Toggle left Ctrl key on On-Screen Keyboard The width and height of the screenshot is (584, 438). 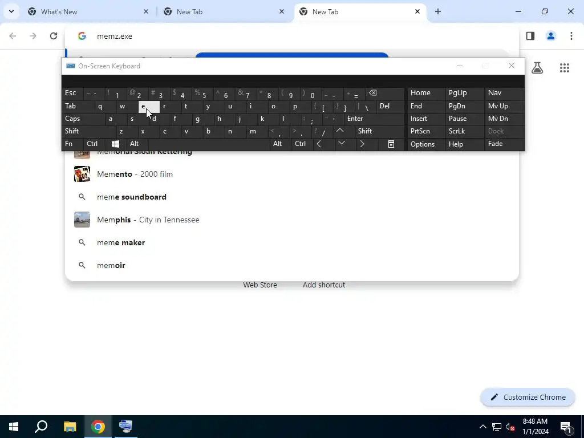click(95, 144)
